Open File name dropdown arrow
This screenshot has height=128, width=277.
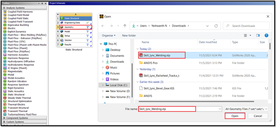coord(220,109)
